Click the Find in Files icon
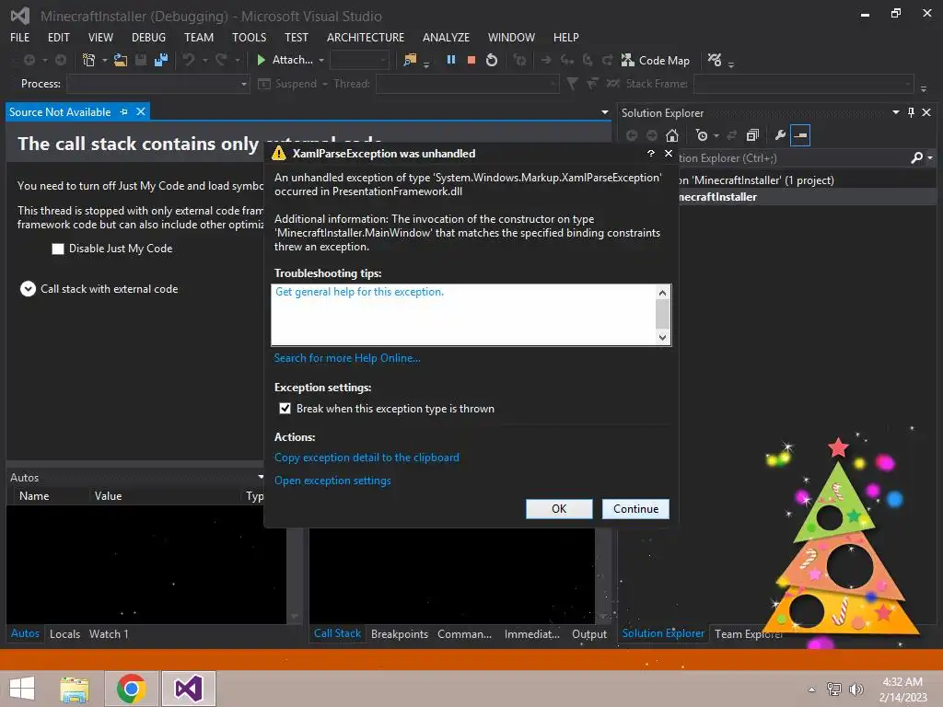943x707 pixels. tap(410, 60)
